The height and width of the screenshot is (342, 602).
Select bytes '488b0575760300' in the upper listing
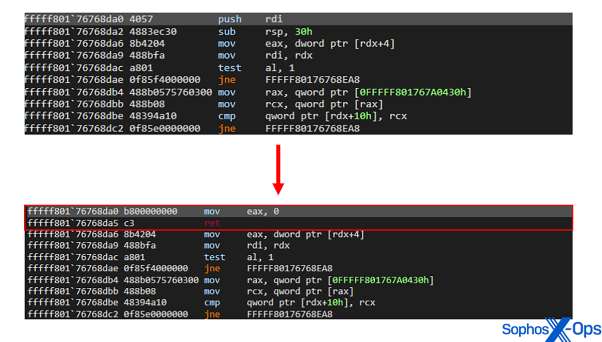(x=171, y=92)
